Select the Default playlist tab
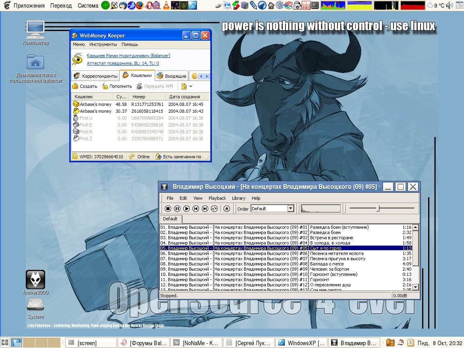464x348 pixels. click(x=170, y=219)
